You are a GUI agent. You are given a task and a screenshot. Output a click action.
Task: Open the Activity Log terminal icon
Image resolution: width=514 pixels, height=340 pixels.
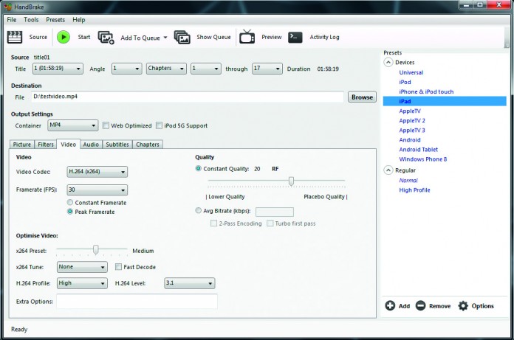tap(295, 37)
